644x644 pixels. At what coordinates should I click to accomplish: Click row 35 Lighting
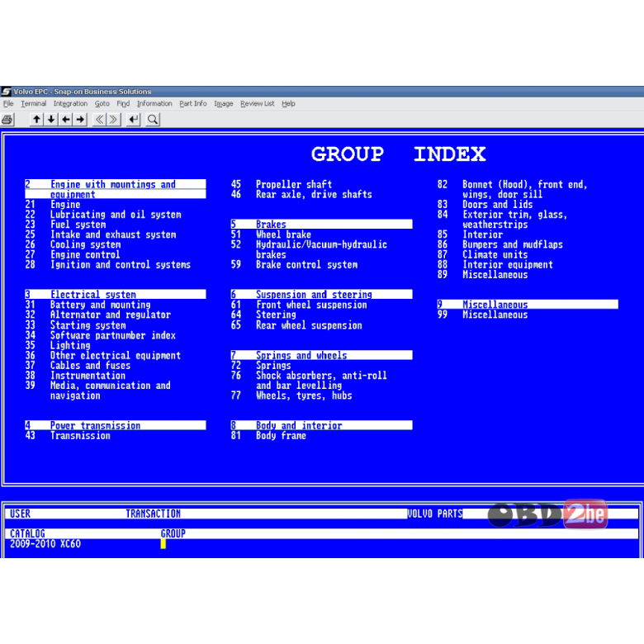[x=58, y=345]
